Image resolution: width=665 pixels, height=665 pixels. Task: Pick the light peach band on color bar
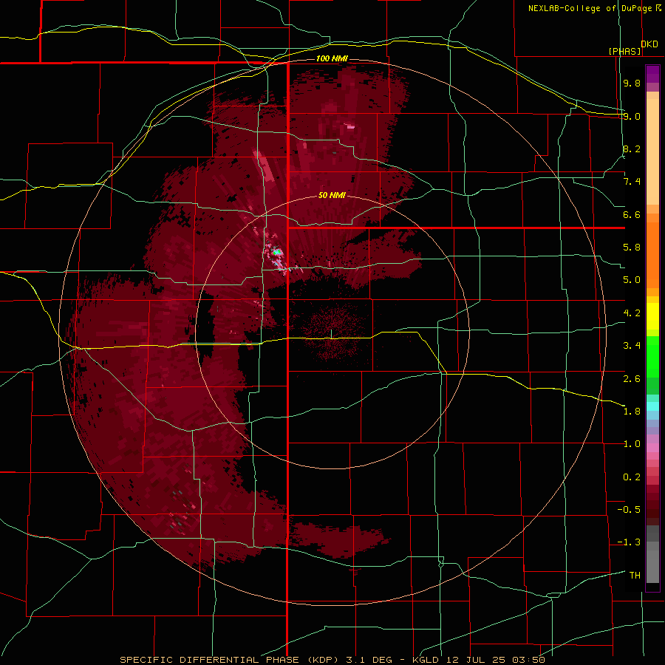652,151
